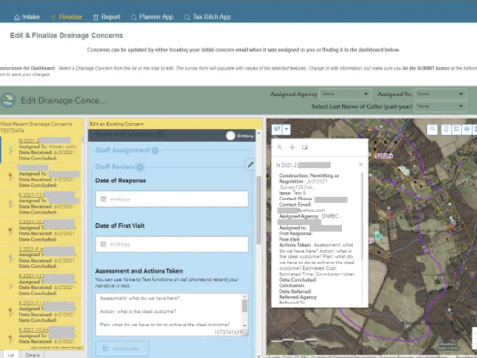Click the pan-to icon in popup

(x=292, y=147)
